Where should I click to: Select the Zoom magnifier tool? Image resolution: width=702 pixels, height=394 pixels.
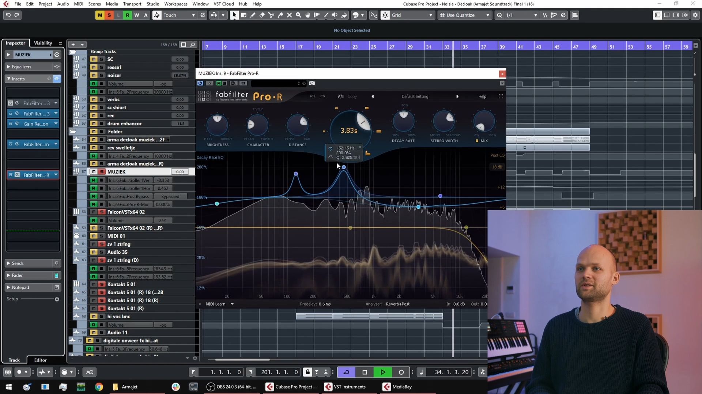[x=298, y=15]
